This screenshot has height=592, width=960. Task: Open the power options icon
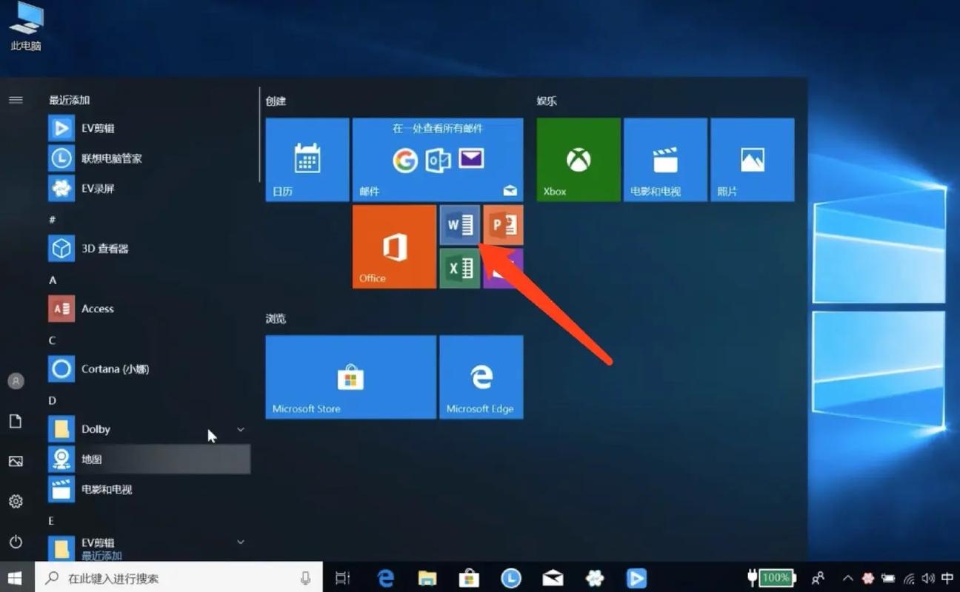tap(16, 542)
